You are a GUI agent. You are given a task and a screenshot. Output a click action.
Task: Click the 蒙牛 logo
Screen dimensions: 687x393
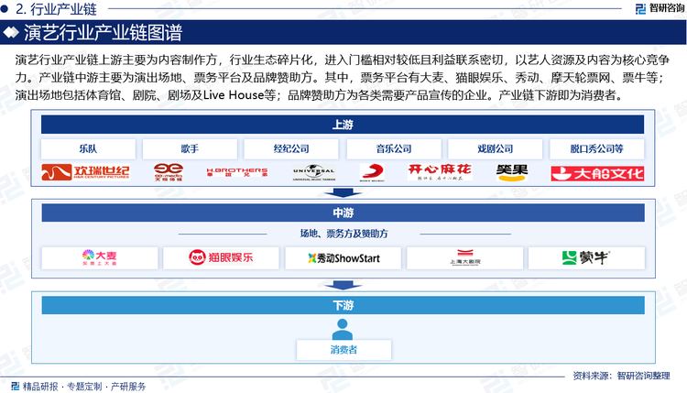point(586,257)
